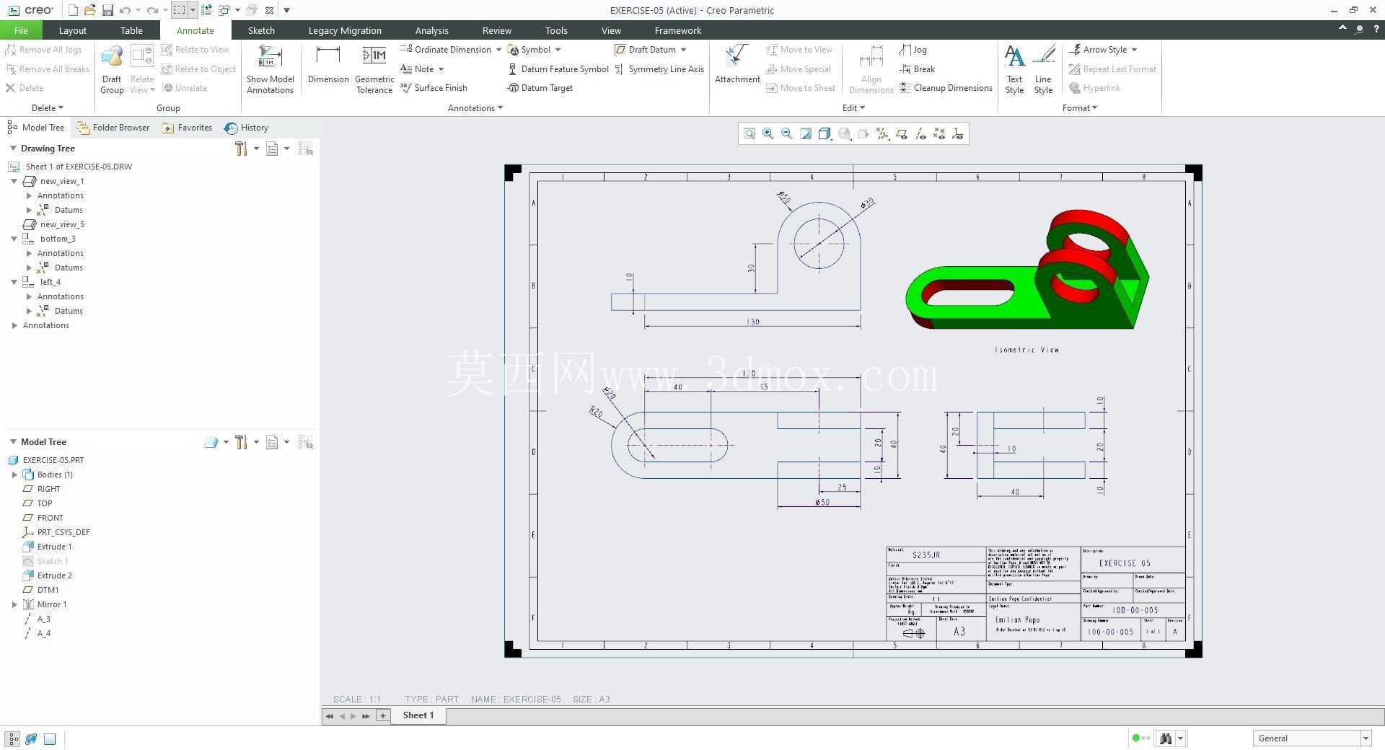Toggle plane display in graphics toolbar

pyautogui.click(x=901, y=133)
